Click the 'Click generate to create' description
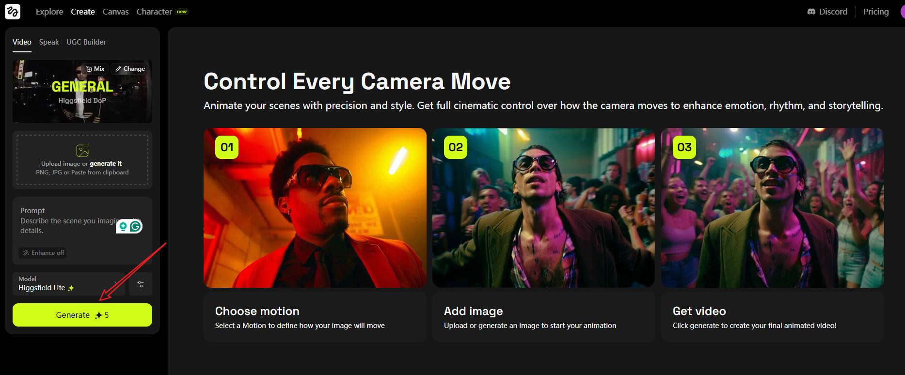905x375 pixels. [755, 326]
